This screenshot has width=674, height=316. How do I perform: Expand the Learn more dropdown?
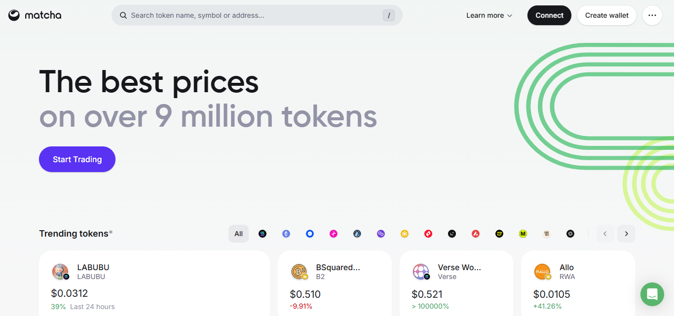[489, 15]
